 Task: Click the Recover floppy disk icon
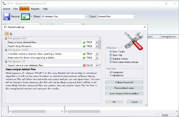[x=7, y=16]
